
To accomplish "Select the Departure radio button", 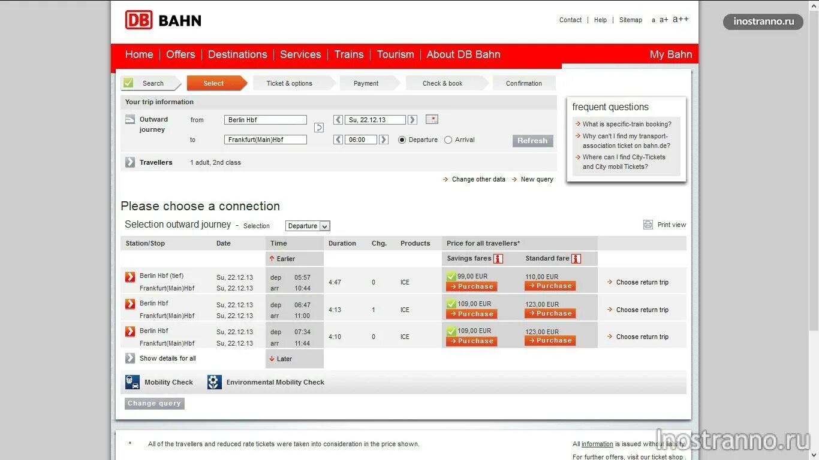I will click(402, 140).
